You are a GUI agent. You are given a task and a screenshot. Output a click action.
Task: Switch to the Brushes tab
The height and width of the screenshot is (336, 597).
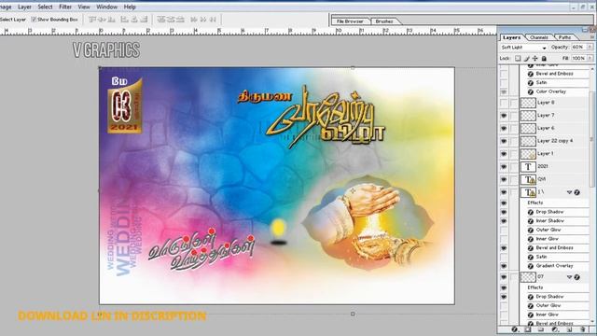pos(384,21)
